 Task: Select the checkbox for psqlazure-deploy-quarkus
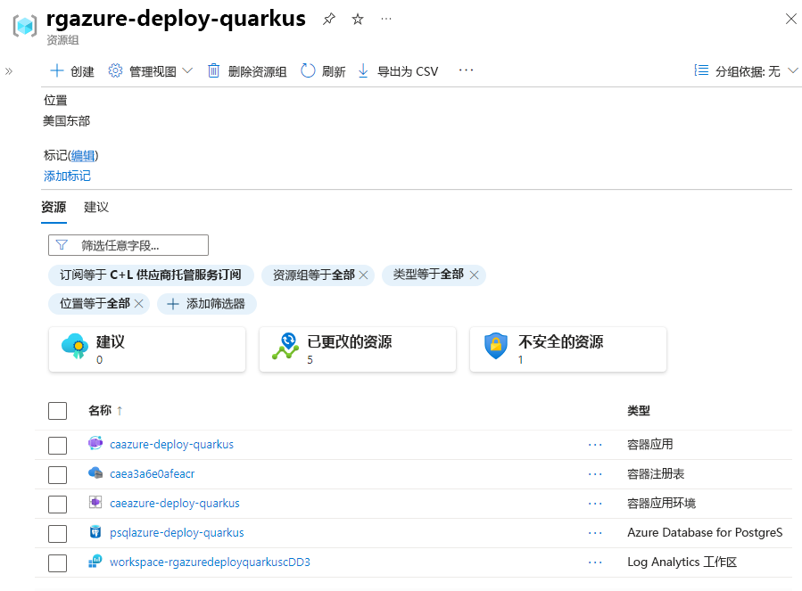point(57,533)
